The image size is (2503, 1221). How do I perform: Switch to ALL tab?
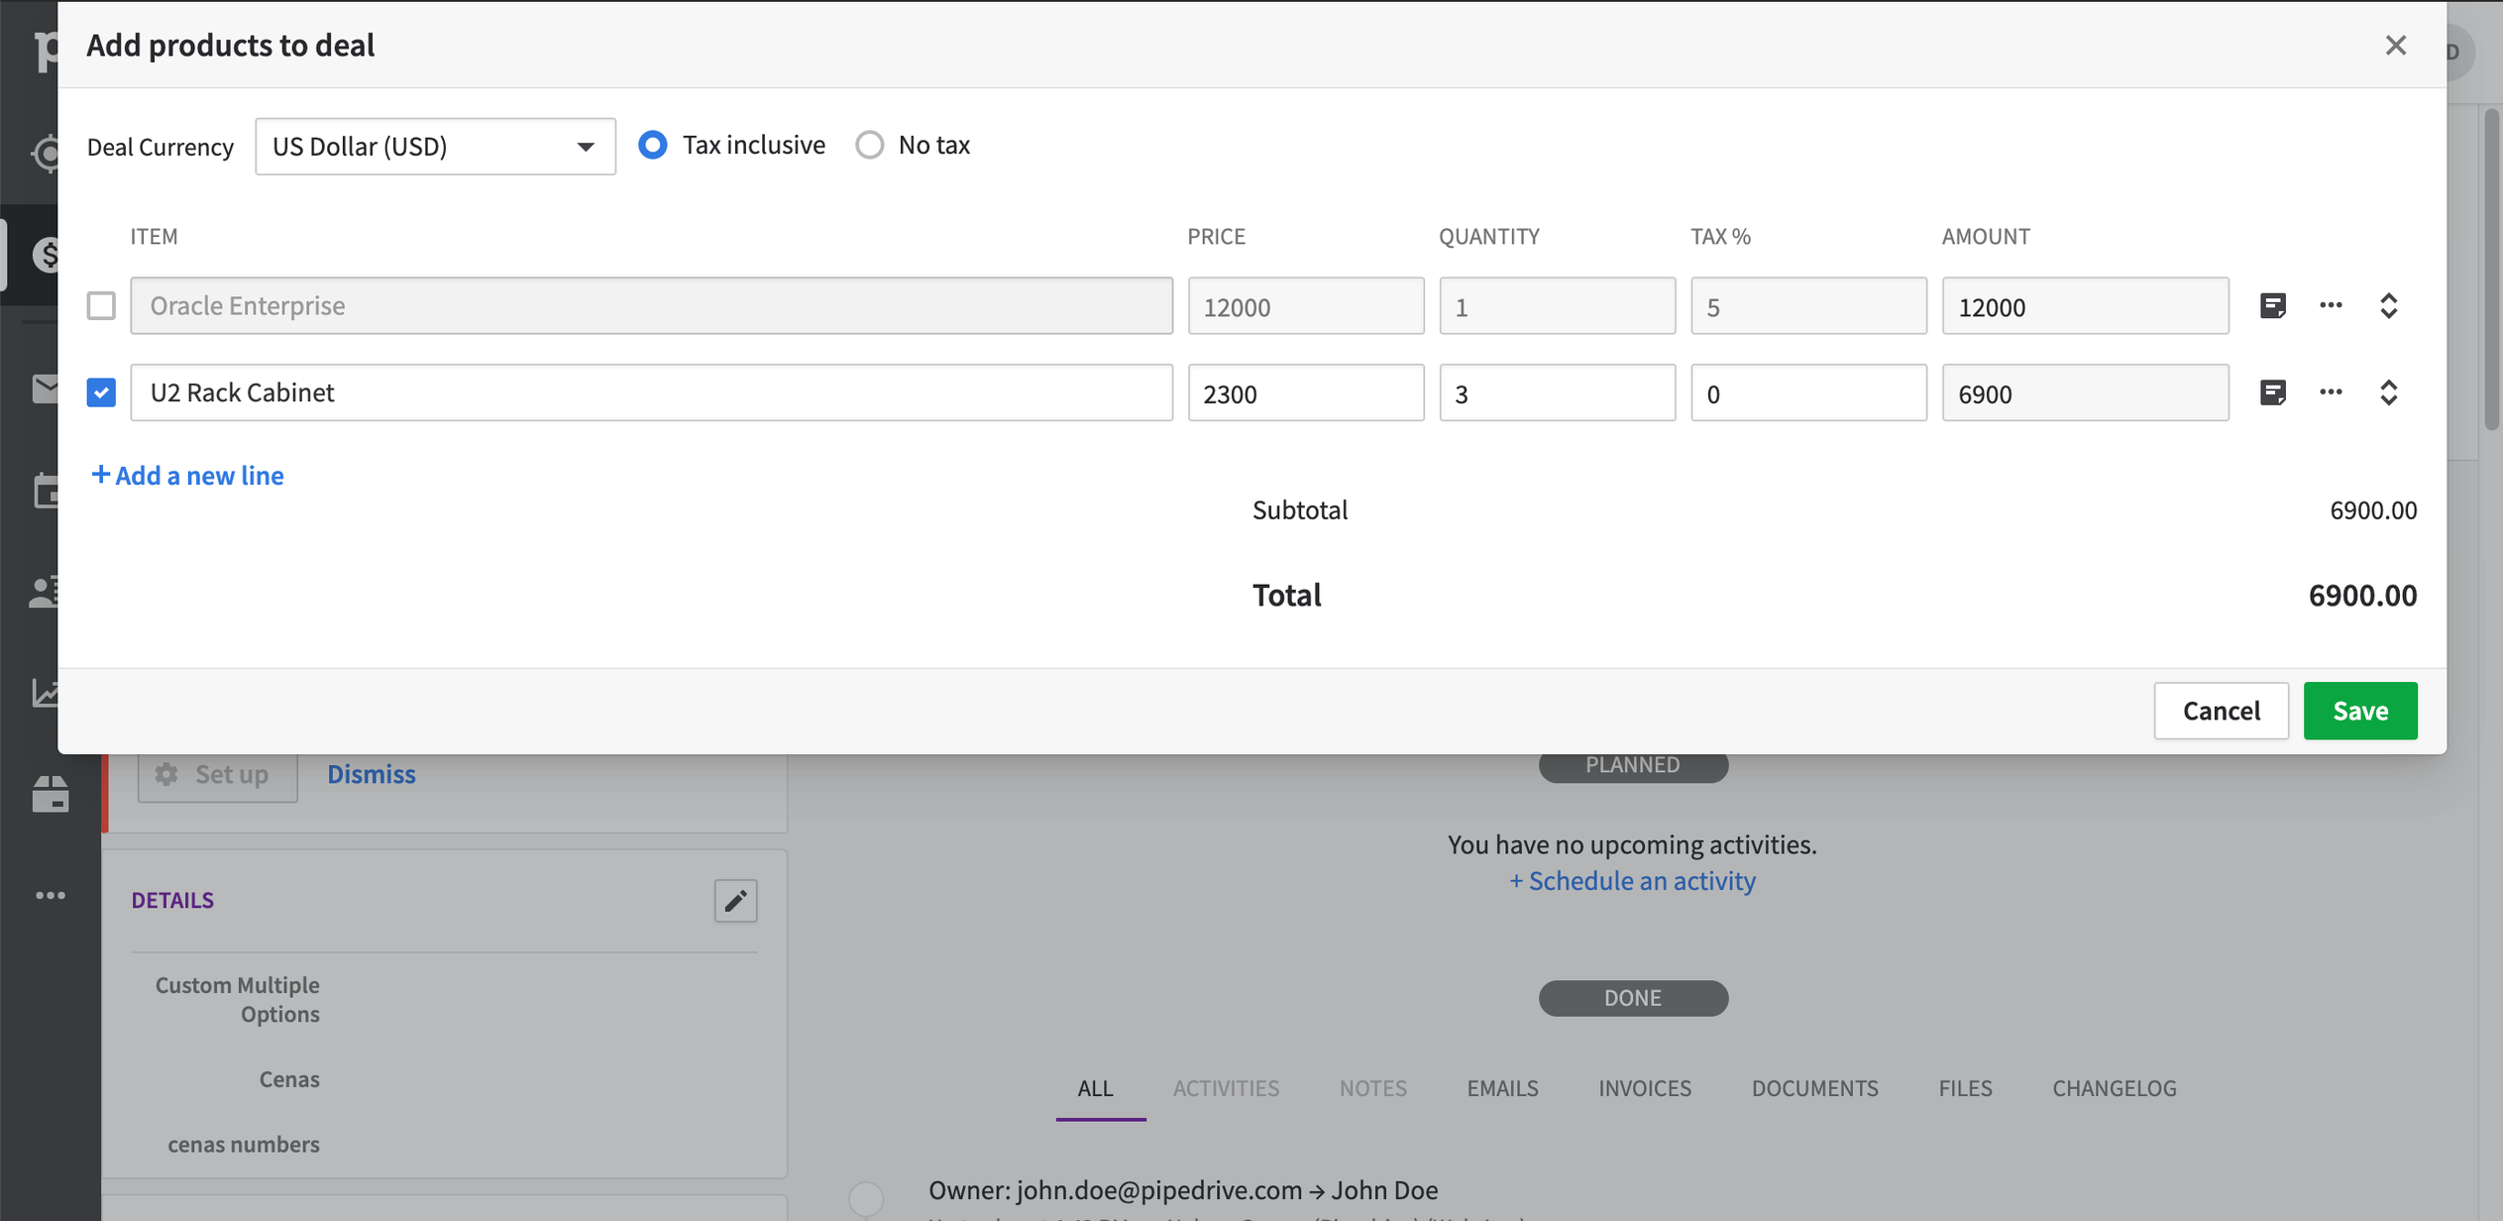[x=1095, y=1088]
